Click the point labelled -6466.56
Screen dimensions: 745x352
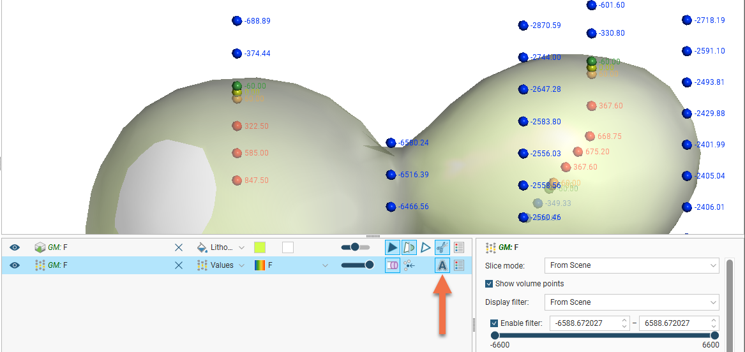click(x=391, y=207)
